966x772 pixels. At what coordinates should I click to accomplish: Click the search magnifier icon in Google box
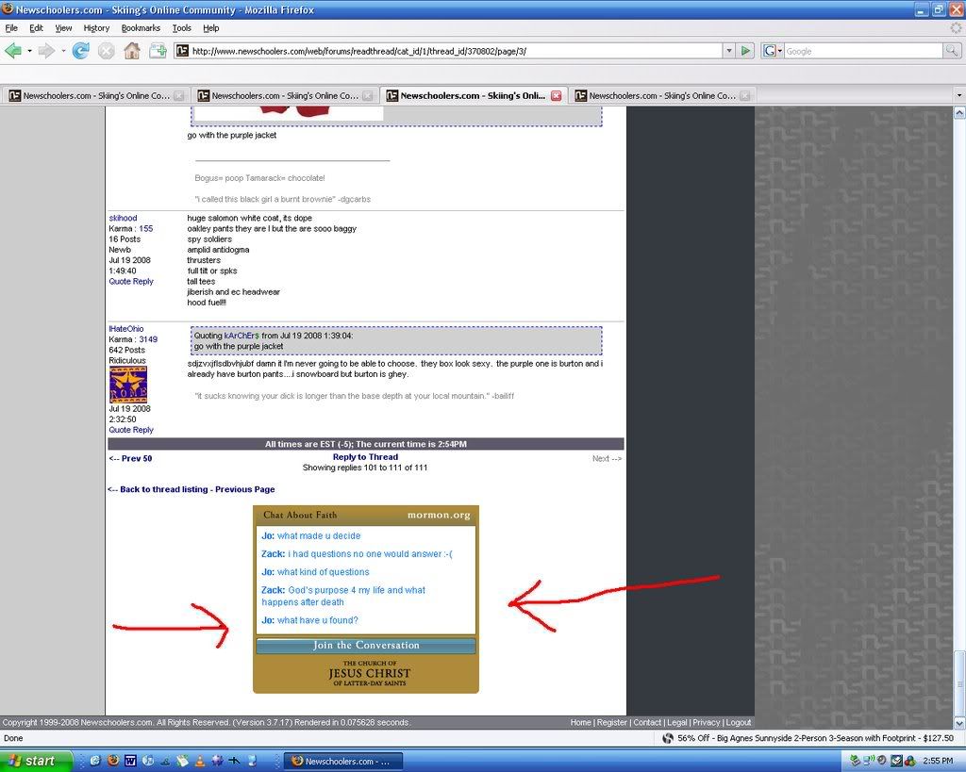pos(952,51)
